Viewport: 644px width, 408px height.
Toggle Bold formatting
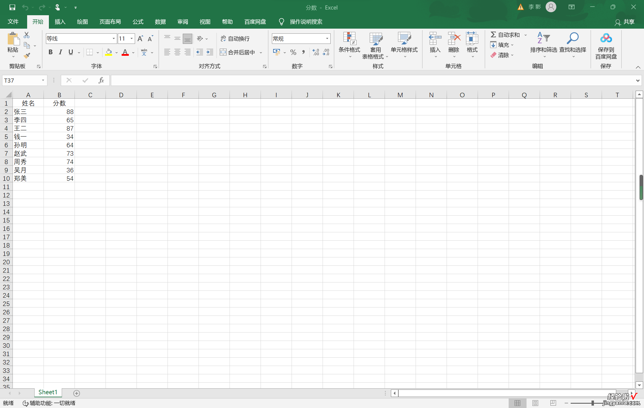point(51,52)
